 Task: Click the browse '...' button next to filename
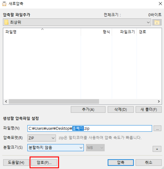click(x=157, y=128)
